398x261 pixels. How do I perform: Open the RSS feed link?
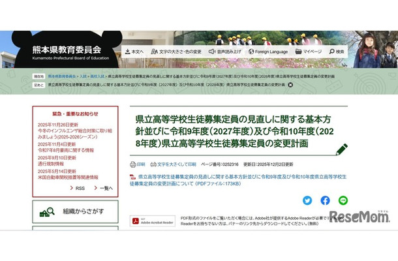[78, 188]
